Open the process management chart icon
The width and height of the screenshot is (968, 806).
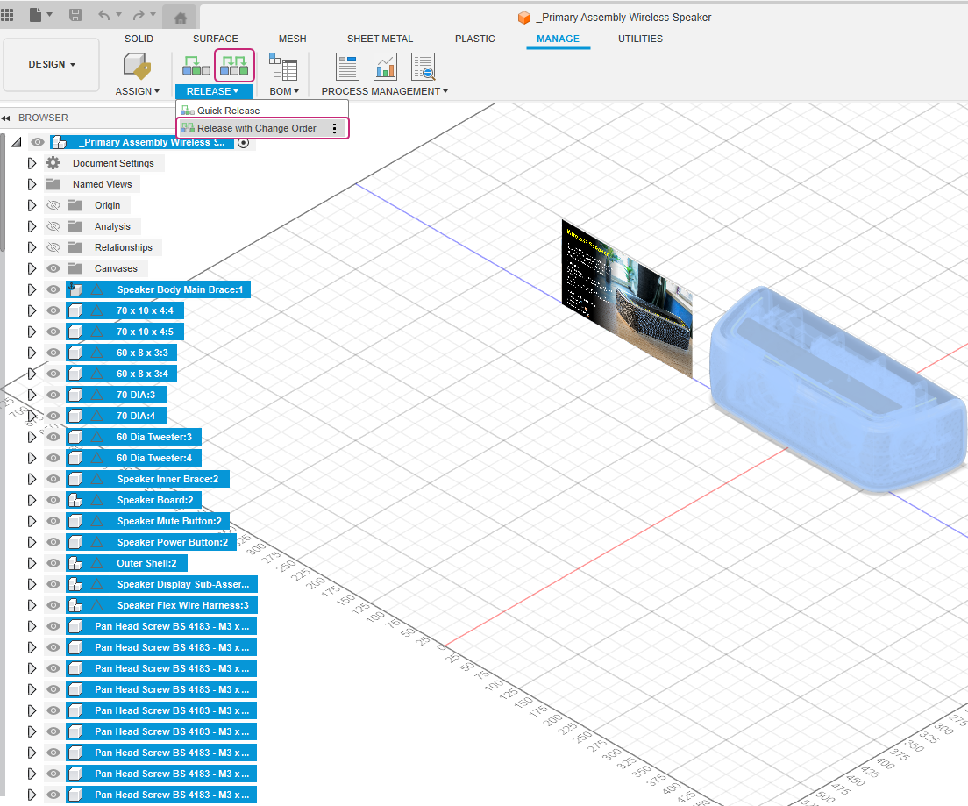click(385, 66)
